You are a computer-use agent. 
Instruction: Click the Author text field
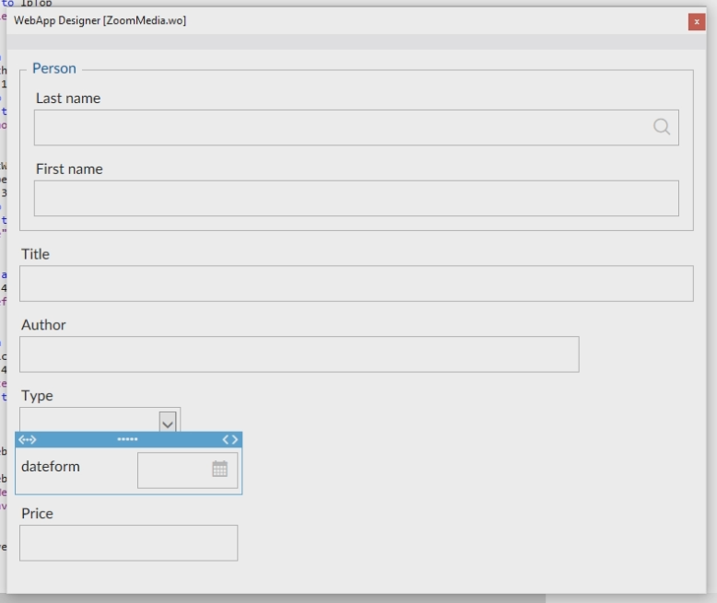coord(299,354)
